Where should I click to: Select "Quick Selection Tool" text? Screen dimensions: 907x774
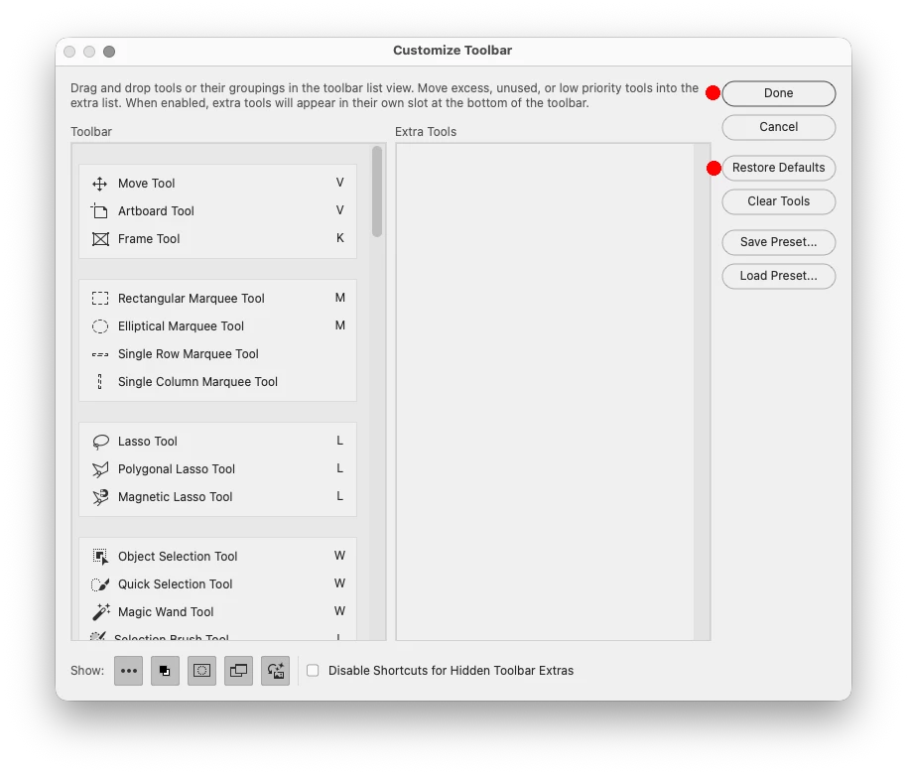pos(176,584)
